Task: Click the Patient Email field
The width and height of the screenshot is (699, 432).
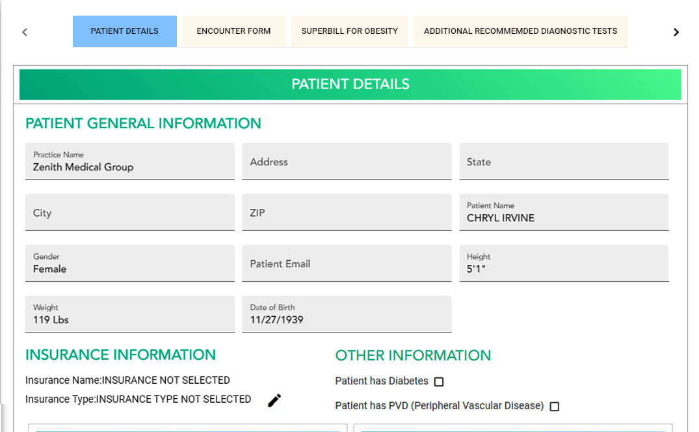Action: (347, 263)
